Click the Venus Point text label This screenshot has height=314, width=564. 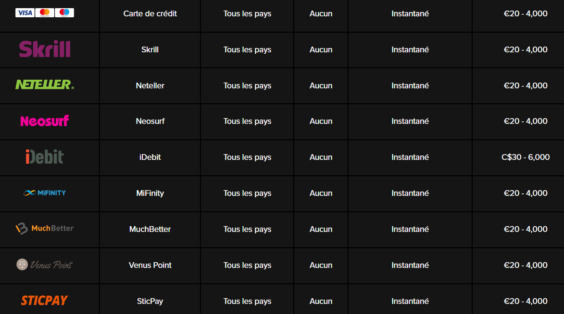pos(150,265)
